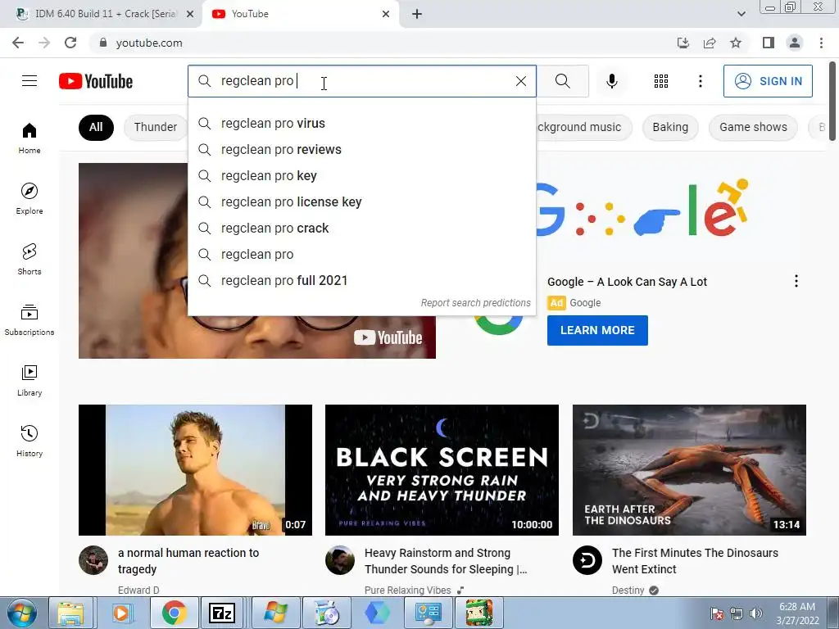
Task: Open the YouTube guide hamburger menu
Action: pyautogui.click(x=29, y=81)
